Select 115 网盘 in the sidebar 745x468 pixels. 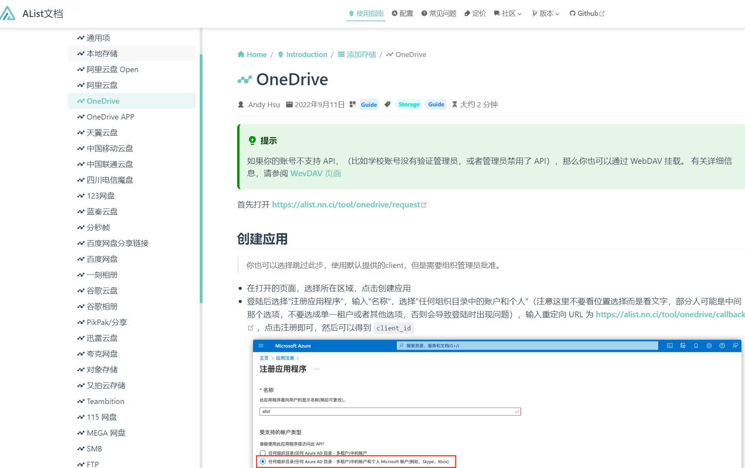(x=131, y=417)
